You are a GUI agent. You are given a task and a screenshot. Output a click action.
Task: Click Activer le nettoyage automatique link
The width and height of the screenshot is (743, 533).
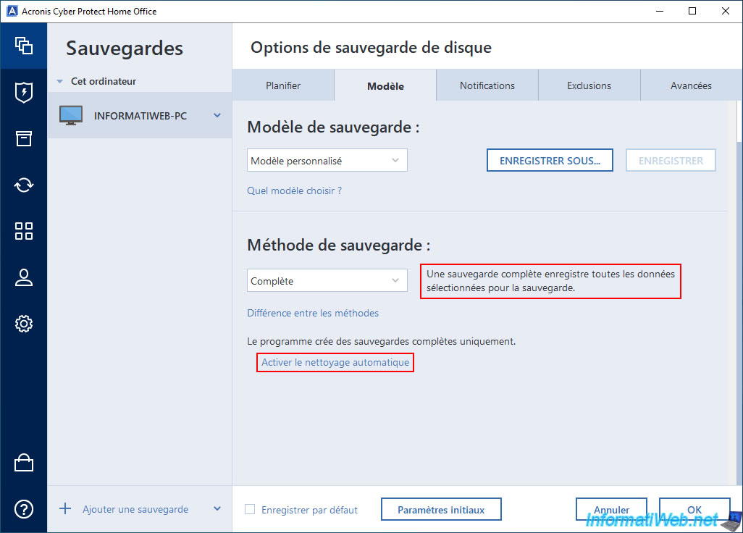[x=335, y=362]
